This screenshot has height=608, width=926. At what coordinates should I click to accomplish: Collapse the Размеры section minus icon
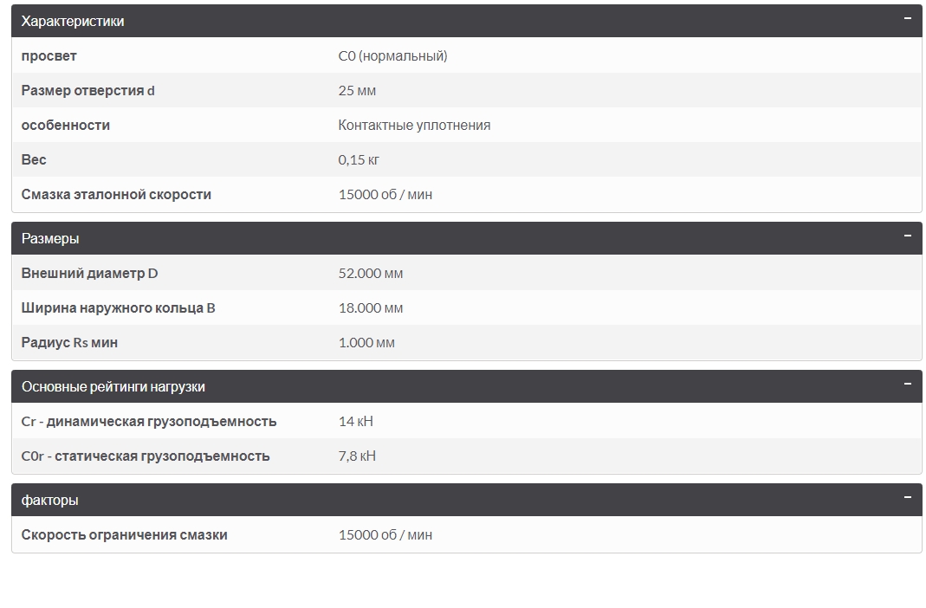click(x=908, y=236)
